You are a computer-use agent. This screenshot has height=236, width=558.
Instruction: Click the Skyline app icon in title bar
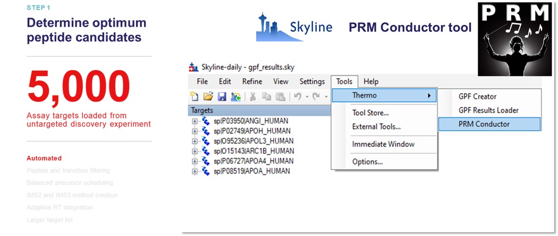(193, 67)
